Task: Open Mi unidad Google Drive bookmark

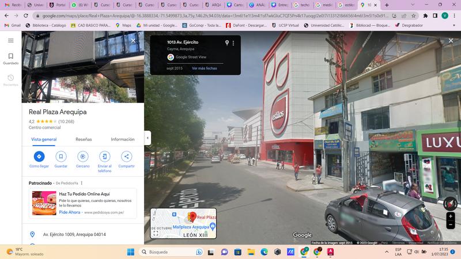Action: point(157,25)
